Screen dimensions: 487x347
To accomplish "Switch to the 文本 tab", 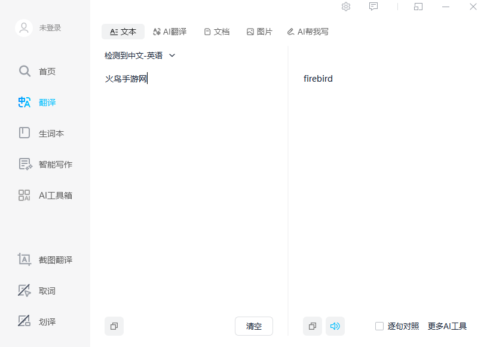I will pos(123,32).
